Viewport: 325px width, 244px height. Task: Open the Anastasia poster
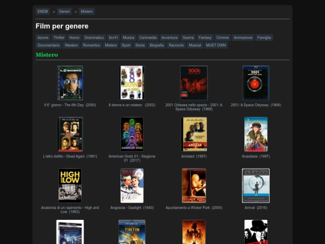coord(256,134)
